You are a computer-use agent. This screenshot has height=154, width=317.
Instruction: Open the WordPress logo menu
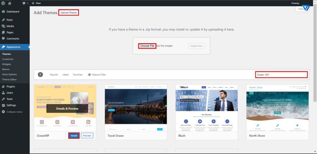click(3, 3)
